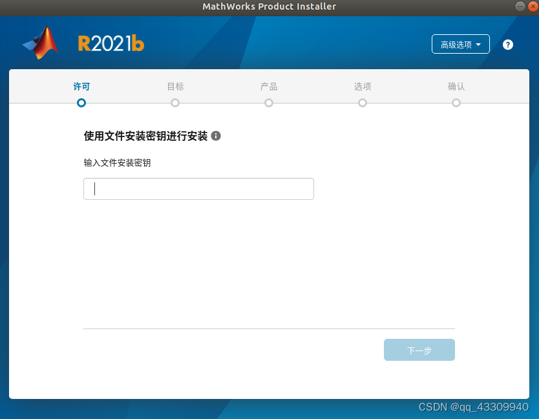Select the 目标 step tab

click(x=175, y=87)
